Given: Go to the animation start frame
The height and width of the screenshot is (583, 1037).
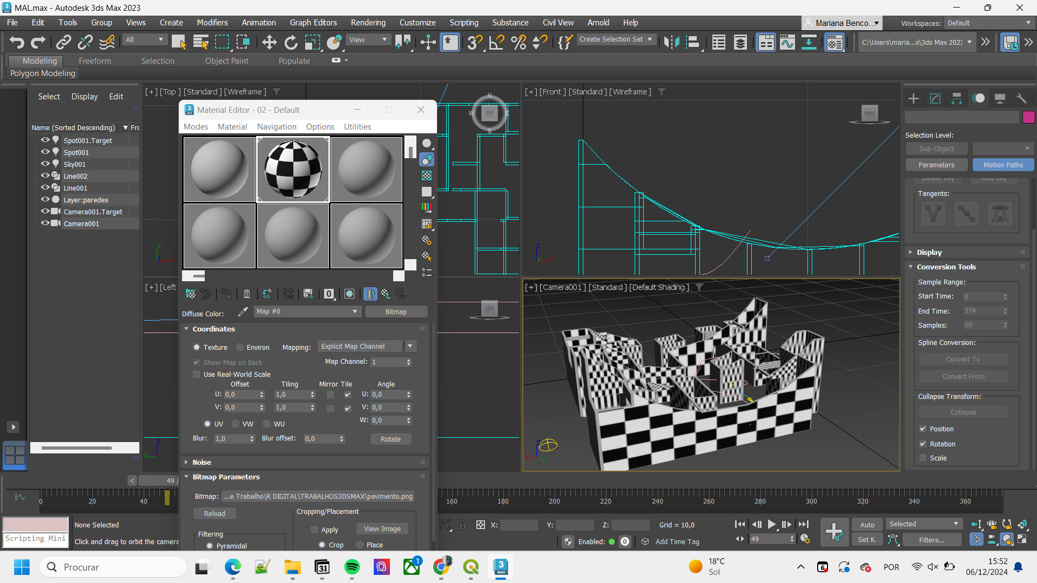Looking at the screenshot, I should pos(740,524).
